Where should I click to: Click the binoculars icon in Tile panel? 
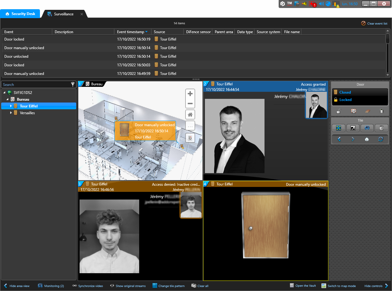367,128
